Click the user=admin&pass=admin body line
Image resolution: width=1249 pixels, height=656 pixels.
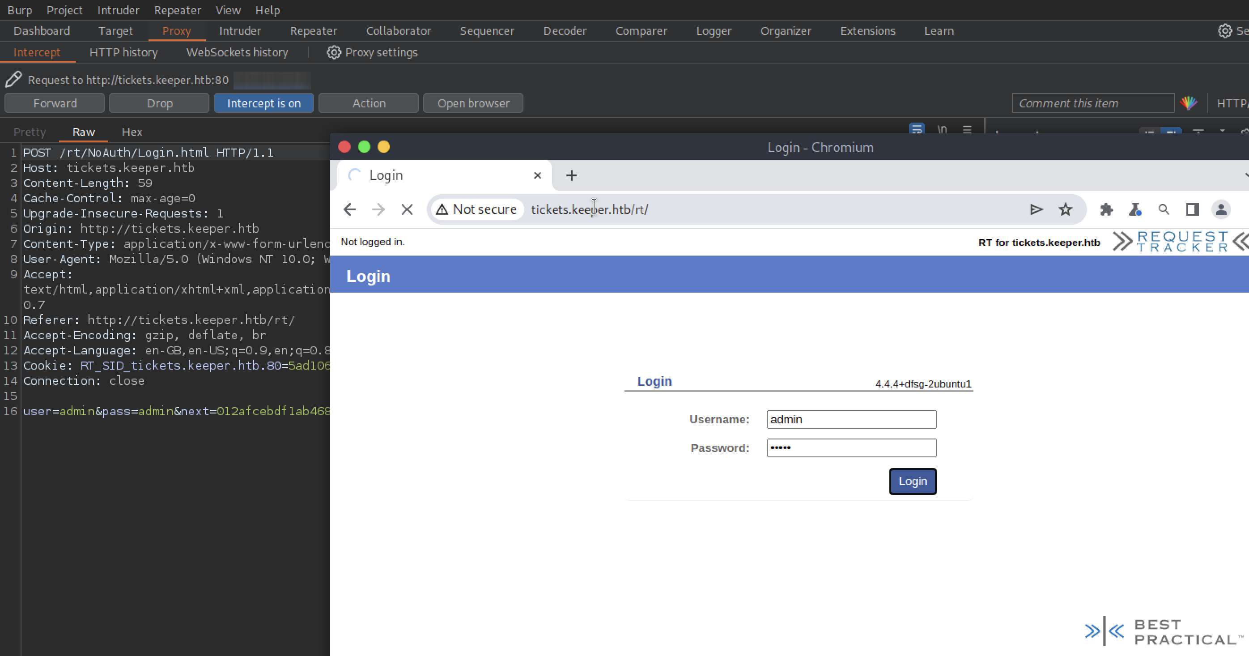coord(177,411)
